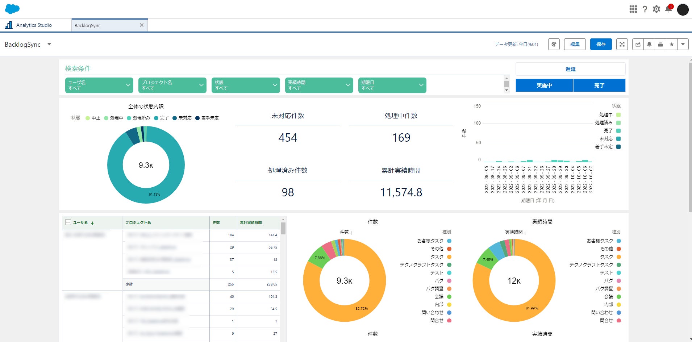Open the color palette theme icon

tap(554, 44)
